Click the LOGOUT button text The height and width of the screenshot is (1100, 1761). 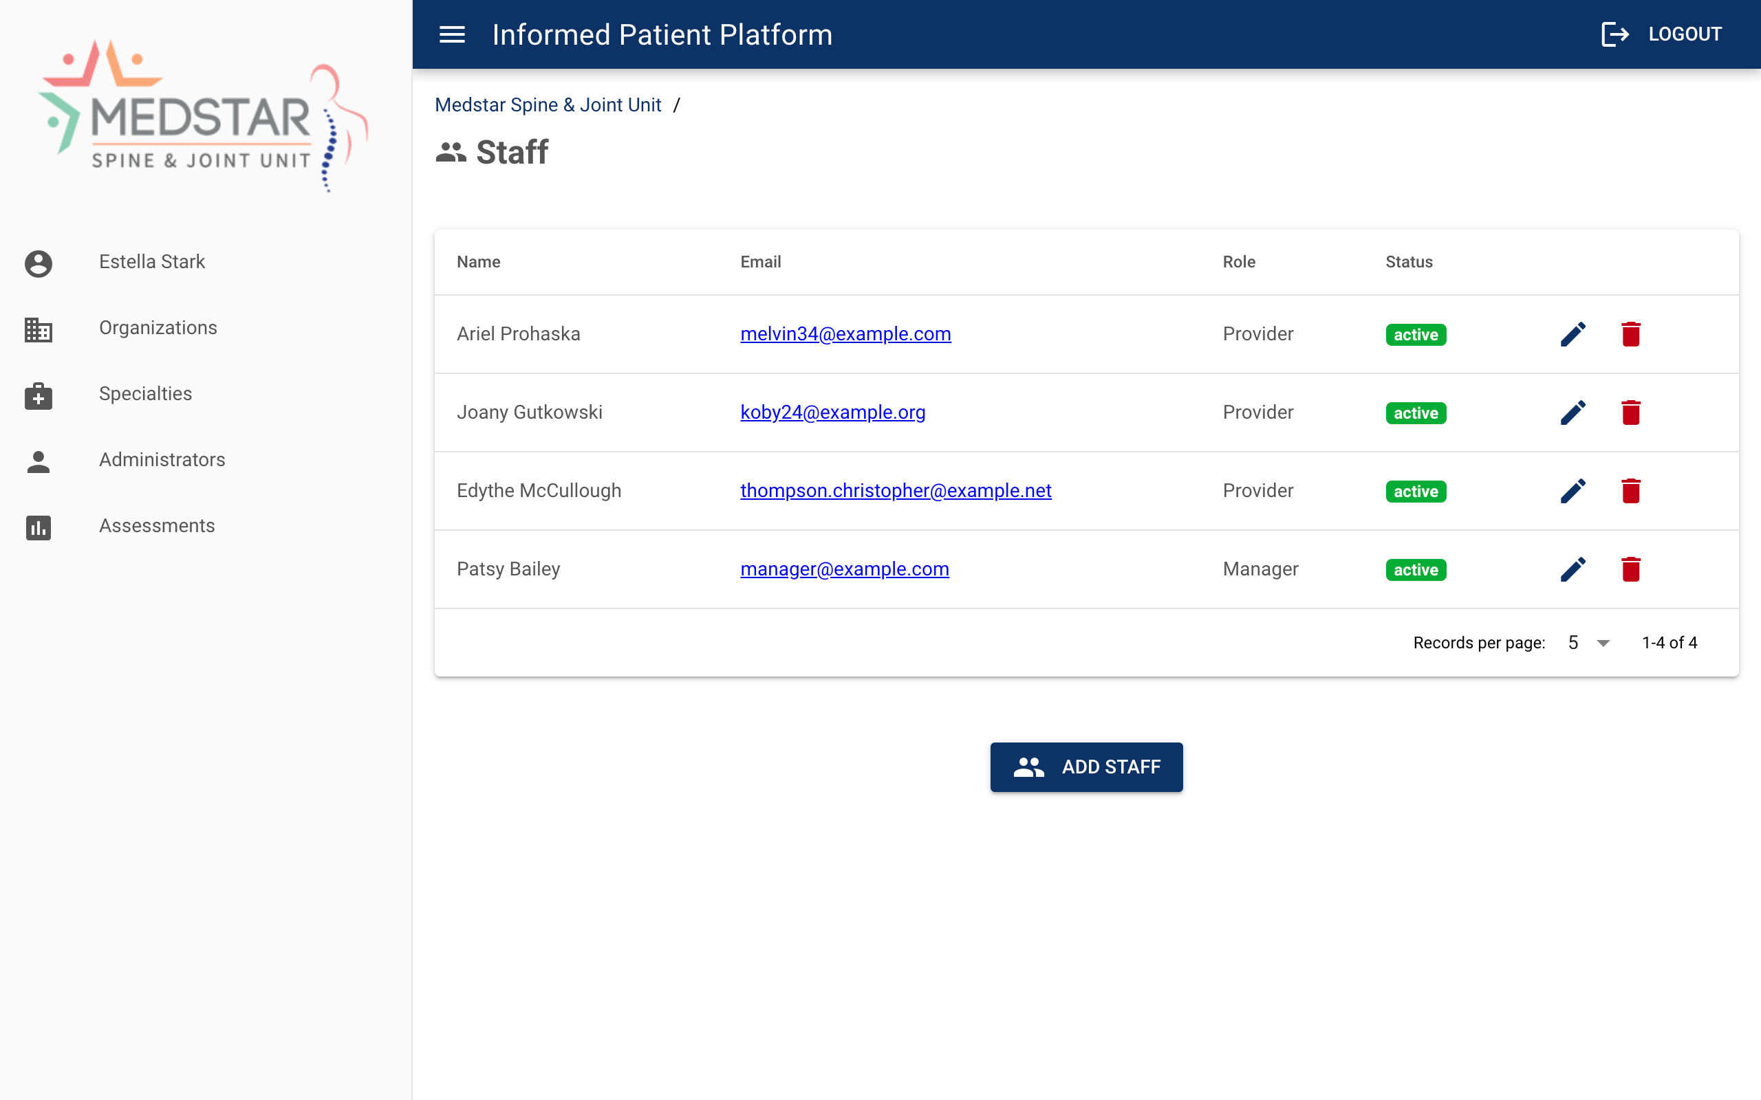[x=1685, y=34]
